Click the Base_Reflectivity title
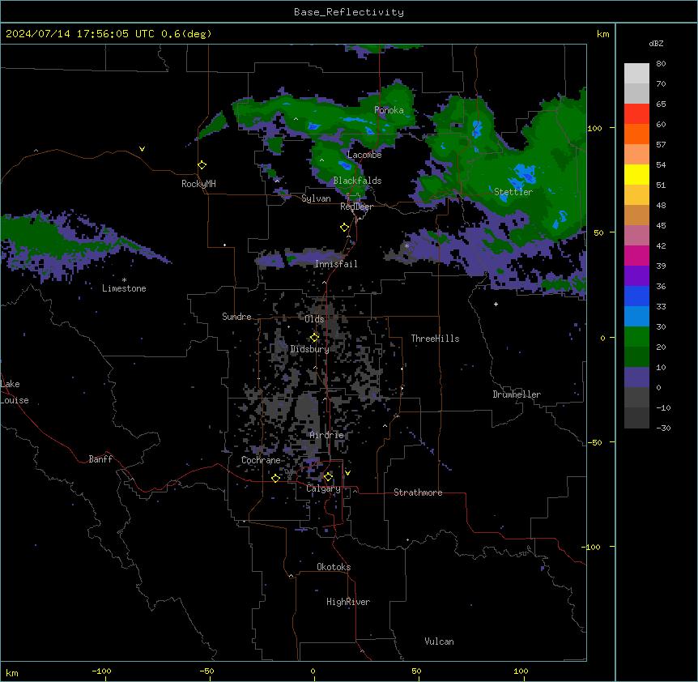 tap(349, 12)
